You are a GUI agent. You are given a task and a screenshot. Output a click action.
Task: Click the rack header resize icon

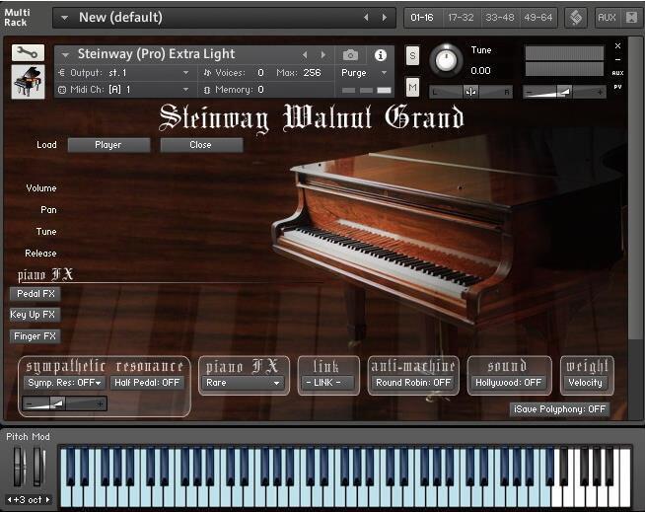point(631,18)
